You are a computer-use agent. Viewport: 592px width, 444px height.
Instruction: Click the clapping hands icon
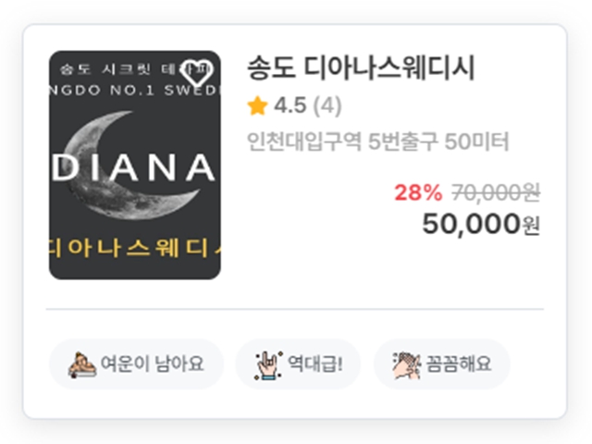click(x=407, y=365)
